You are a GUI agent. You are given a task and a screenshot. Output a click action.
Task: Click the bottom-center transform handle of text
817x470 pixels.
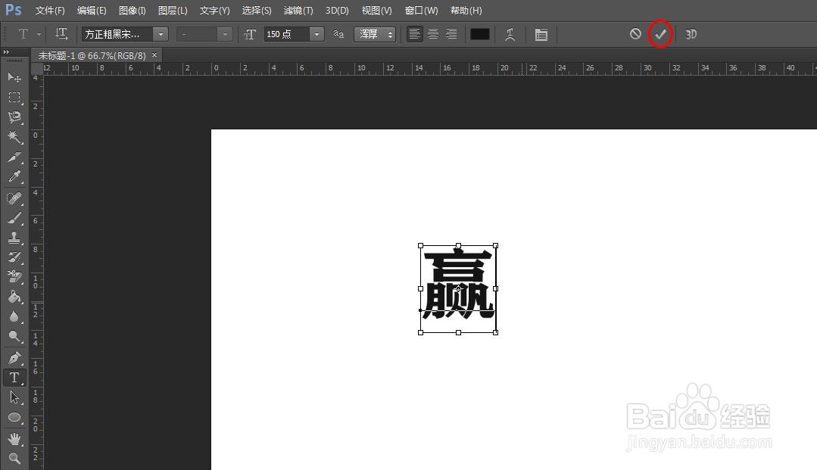(458, 332)
